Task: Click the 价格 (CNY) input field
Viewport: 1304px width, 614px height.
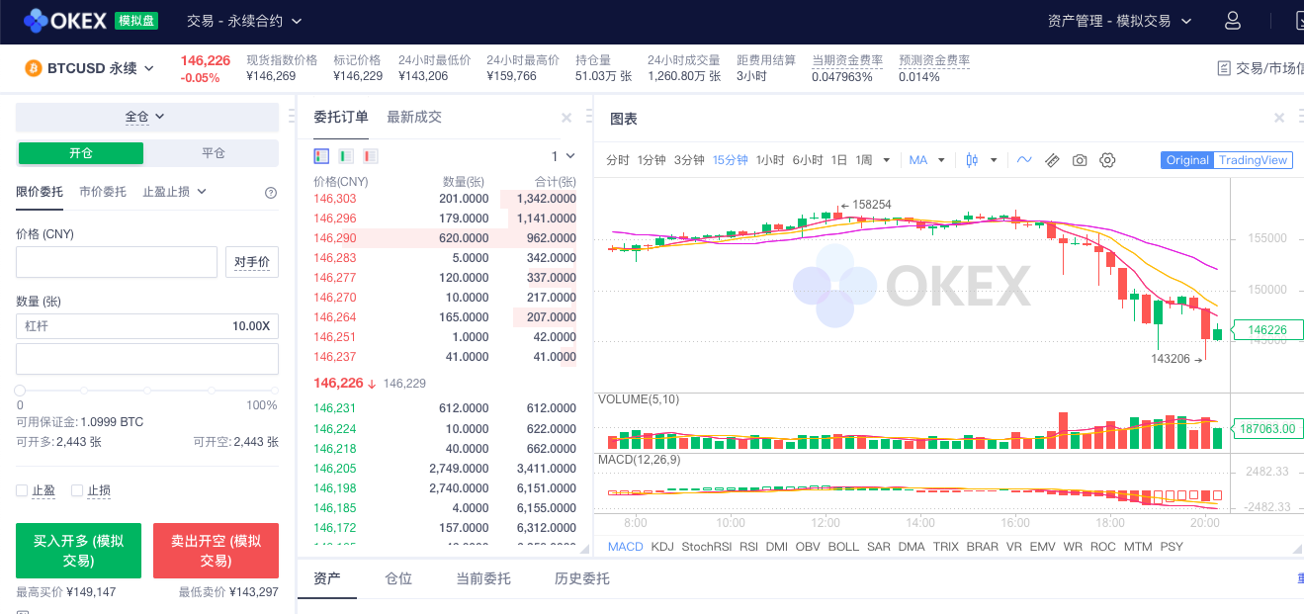Action: tap(117, 262)
